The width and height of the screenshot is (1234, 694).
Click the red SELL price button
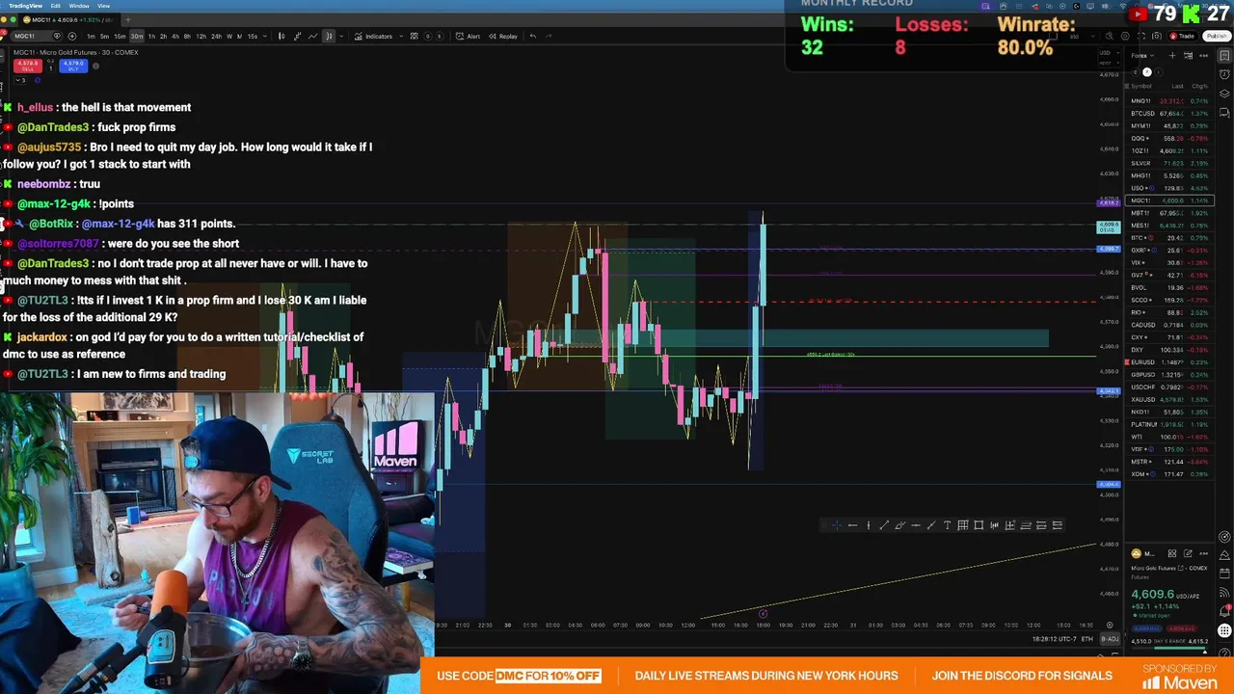pos(28,66)
